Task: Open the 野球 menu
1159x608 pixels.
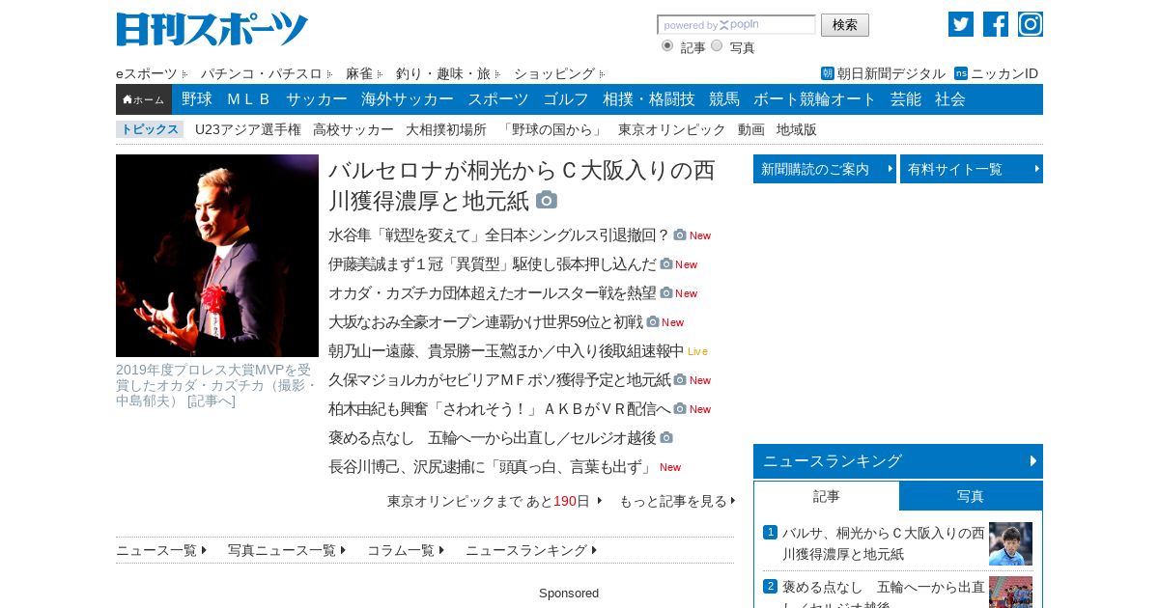Action: (x=197, y=99)
